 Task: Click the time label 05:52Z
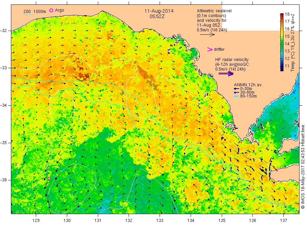[157, 16]
